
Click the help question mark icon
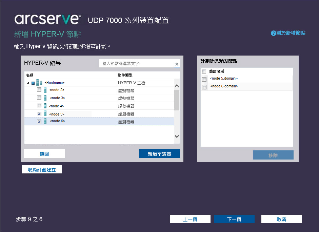coord(273,33)
